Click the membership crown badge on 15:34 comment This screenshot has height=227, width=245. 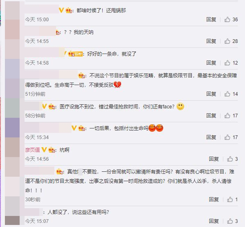coord(82,128)
